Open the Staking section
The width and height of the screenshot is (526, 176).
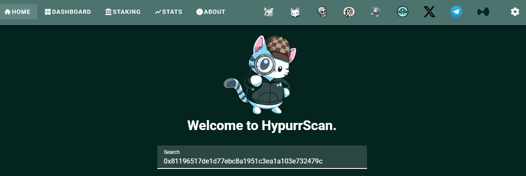click(123, 12)
